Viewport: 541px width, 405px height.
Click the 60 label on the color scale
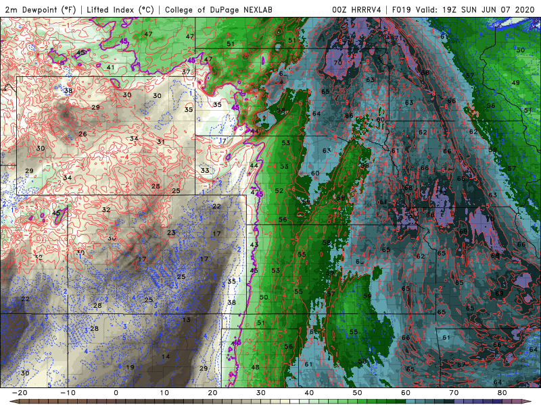coord(406,393)
